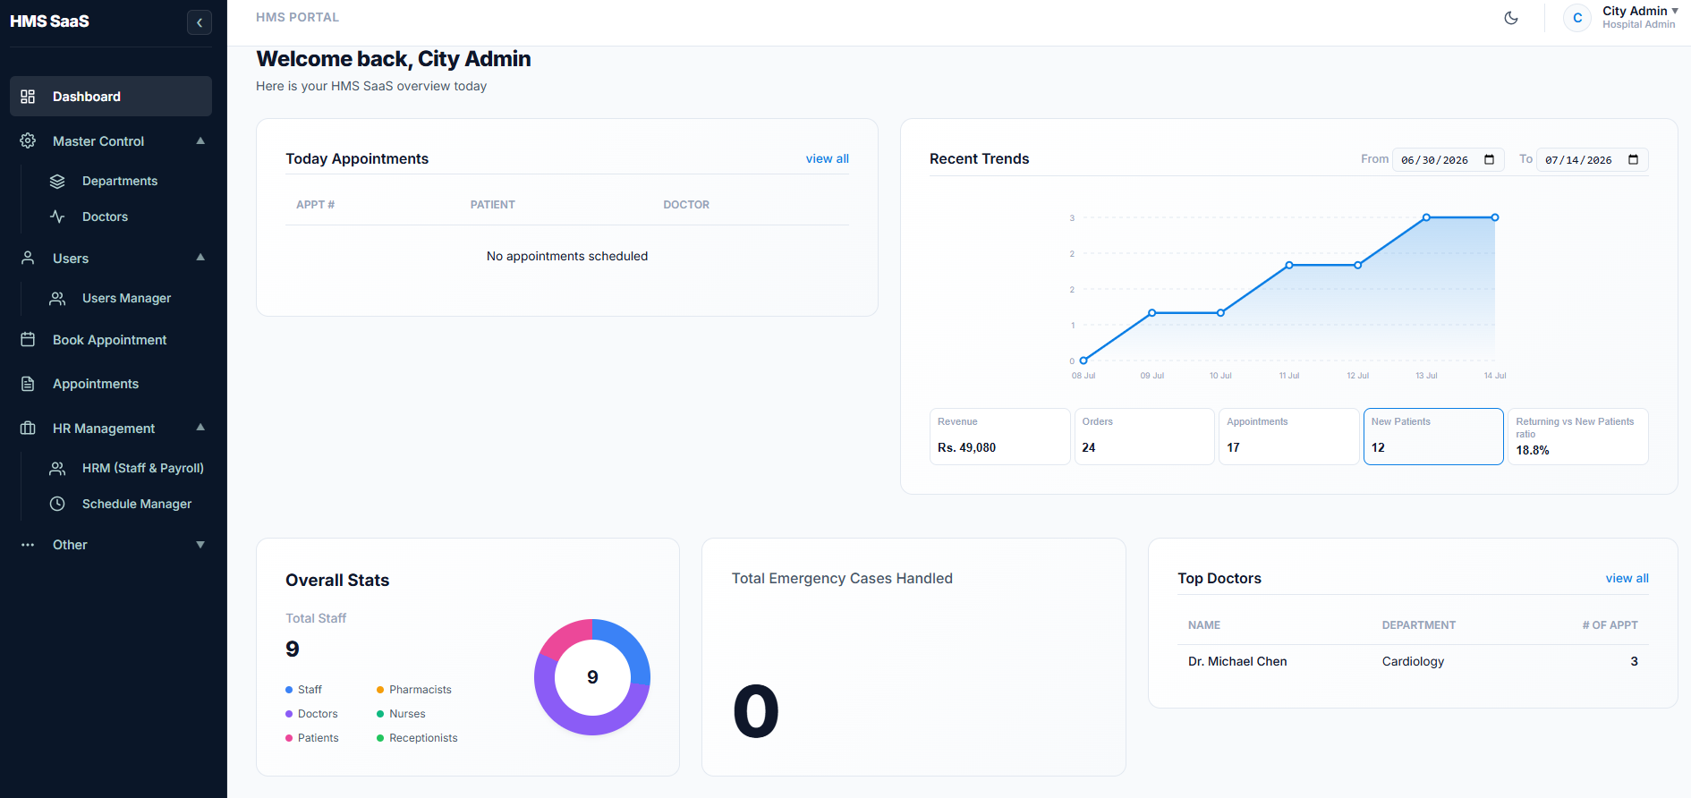The image size is (1691, 798).
Task: Collapse the HR Management section arrow
Action: (x=200, y=428)
